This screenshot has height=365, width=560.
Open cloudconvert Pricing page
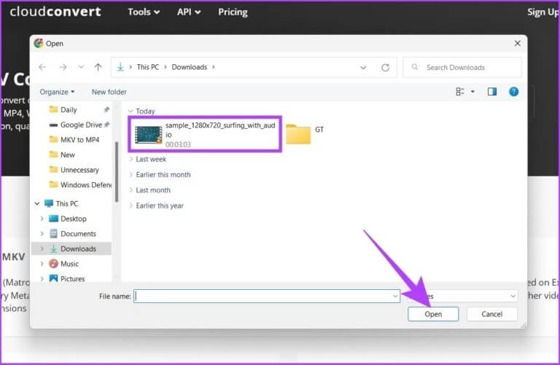pos(233,12)
